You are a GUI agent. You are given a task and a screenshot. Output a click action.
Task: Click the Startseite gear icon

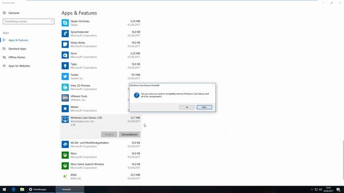(4, 13)
